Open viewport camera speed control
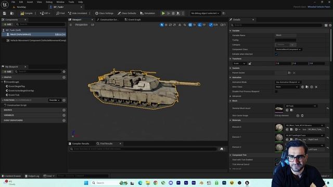This screenshot has width=333, height=187. [223, 25]
